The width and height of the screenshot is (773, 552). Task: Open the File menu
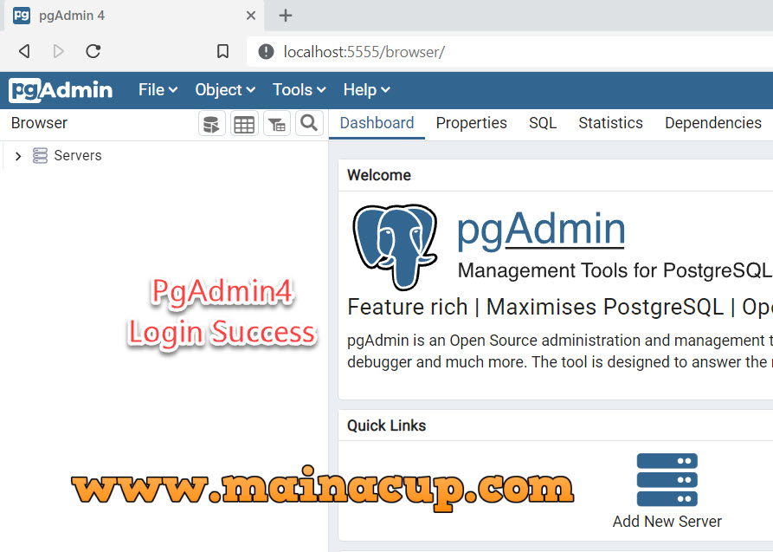point(158,90)
